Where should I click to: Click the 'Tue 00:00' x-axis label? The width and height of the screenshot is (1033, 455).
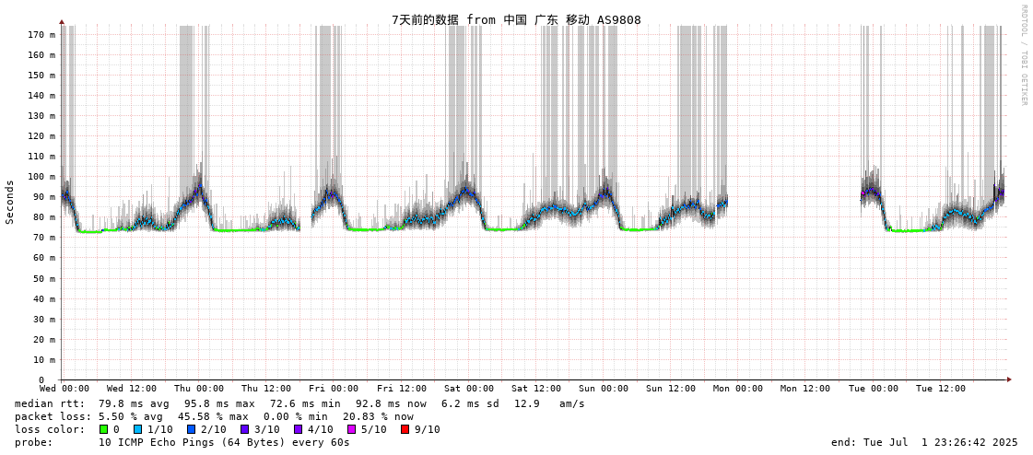click(x=873, y=389)
